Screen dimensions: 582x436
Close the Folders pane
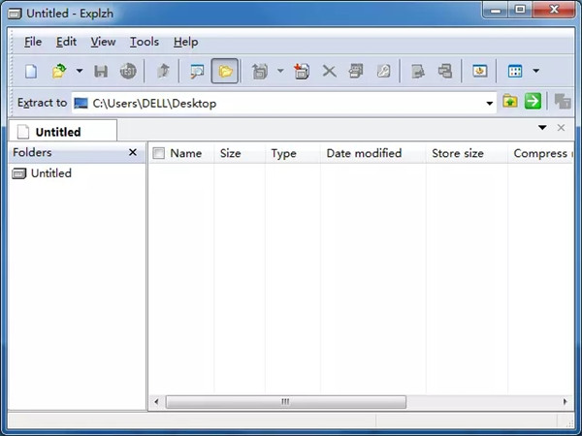[133, 153]
